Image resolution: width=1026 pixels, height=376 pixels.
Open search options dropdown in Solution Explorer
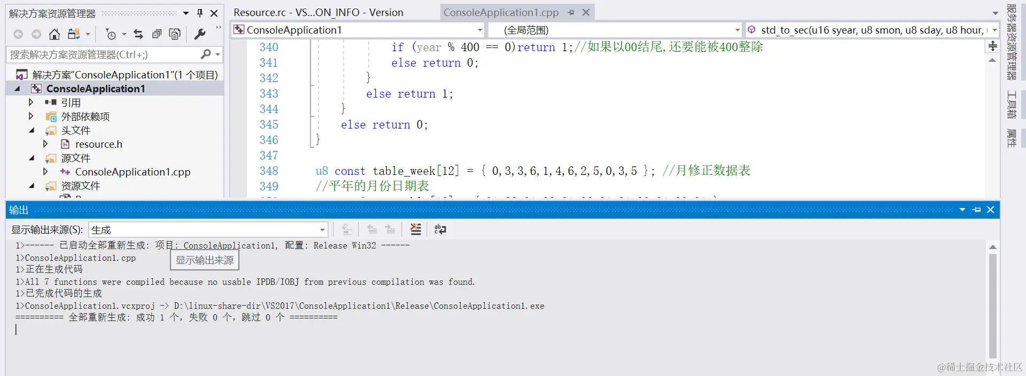click(217, 54)
